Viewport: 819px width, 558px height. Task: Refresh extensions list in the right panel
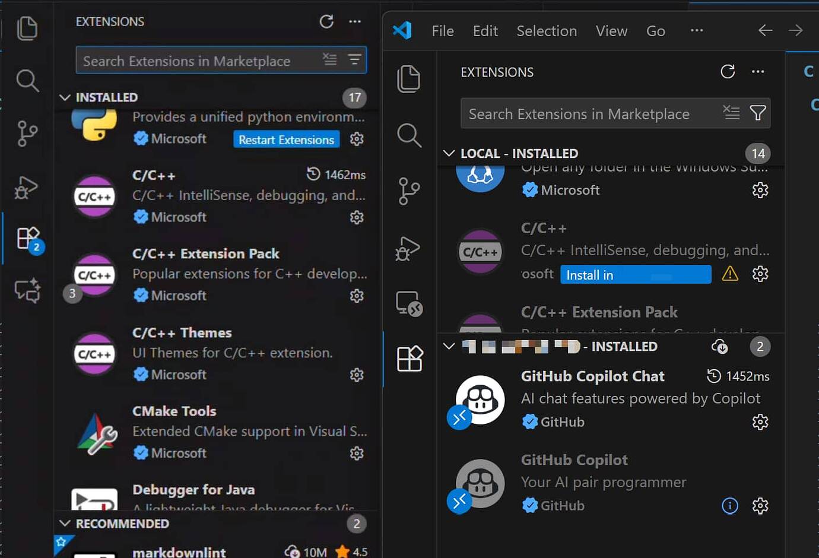pyautogui.click(x=728, y=72)
